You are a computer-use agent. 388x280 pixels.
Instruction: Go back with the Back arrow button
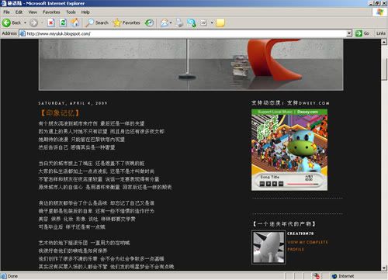[x=12, y=23]
